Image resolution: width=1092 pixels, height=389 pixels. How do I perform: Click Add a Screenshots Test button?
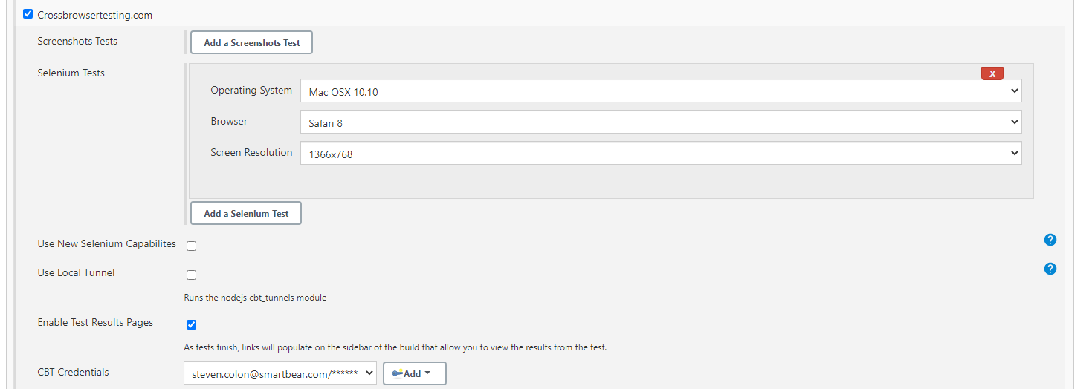(x=251, y=42)
